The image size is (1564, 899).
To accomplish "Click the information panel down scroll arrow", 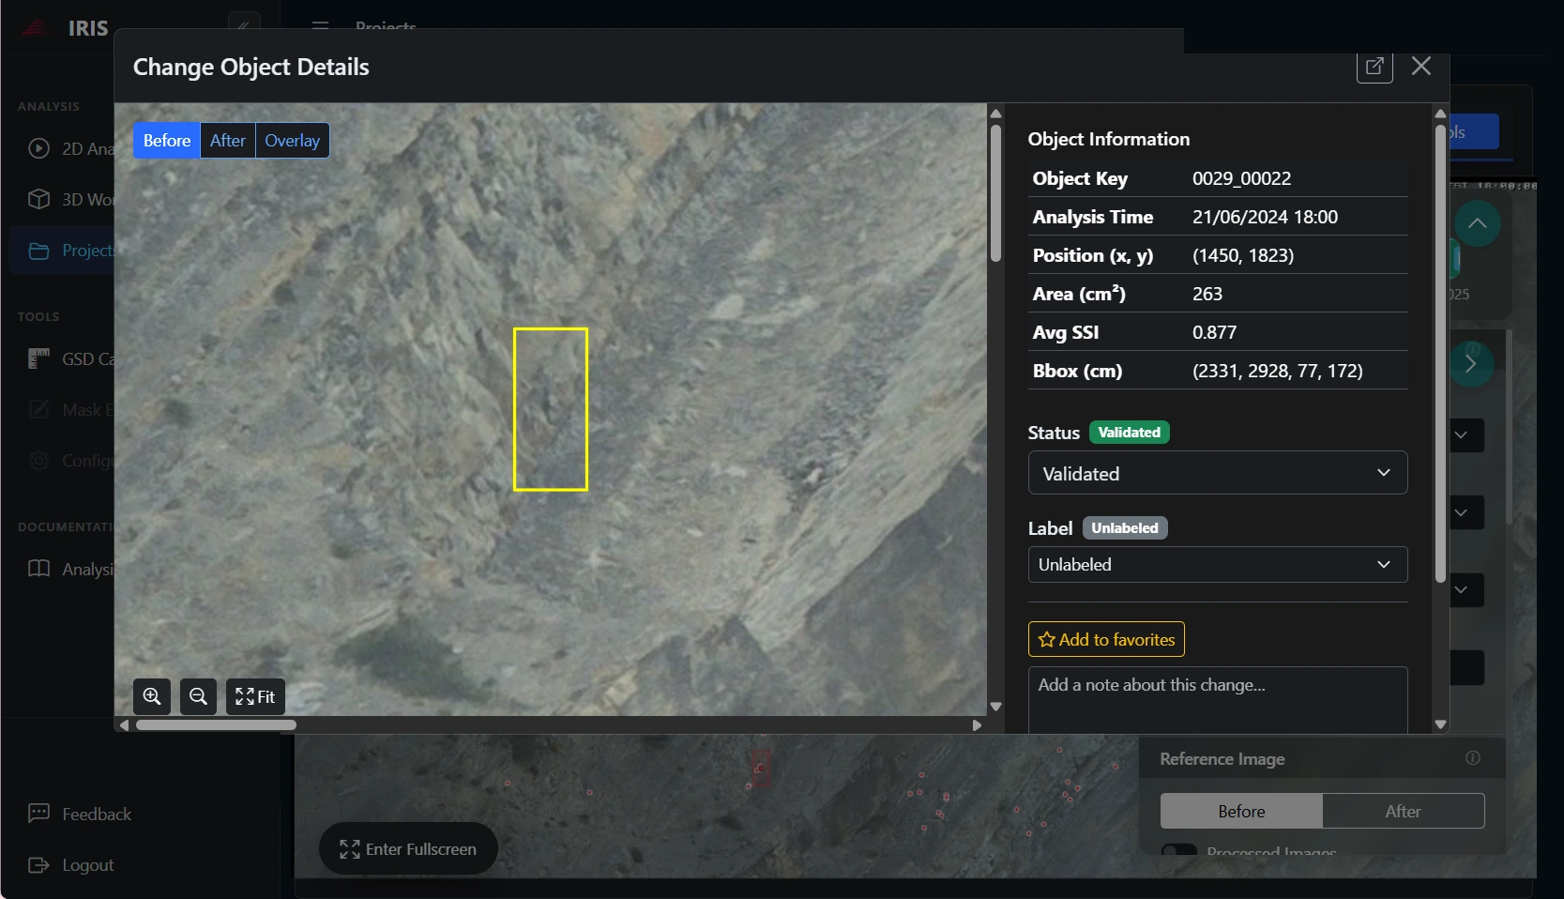I will point(1440,724).
